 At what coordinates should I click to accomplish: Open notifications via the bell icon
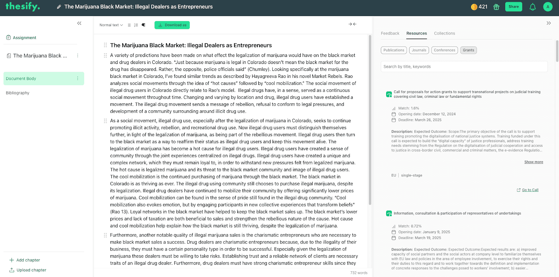[x=532, y=7]
